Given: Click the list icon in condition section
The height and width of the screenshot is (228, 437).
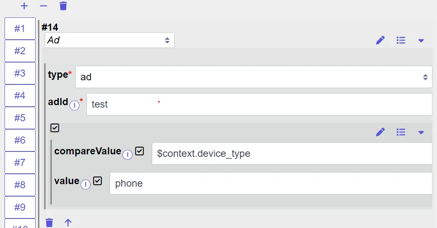Looking at the screenshot, I should pyautogui.click(x=401, y=132).
